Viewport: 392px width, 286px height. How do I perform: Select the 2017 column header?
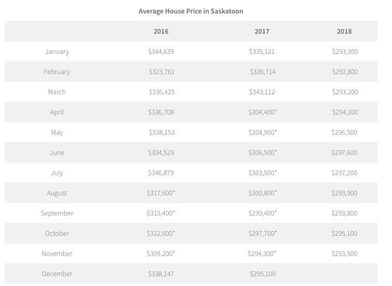tap(262, 32)
